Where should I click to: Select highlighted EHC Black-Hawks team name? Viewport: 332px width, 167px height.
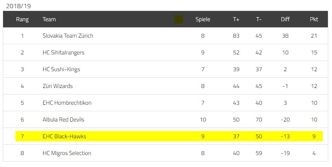pos(64,136)
